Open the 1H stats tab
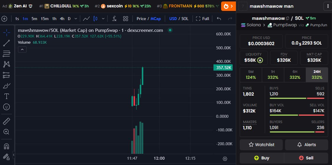This screenshot has width=332, height=165. [x=273, y=75]
